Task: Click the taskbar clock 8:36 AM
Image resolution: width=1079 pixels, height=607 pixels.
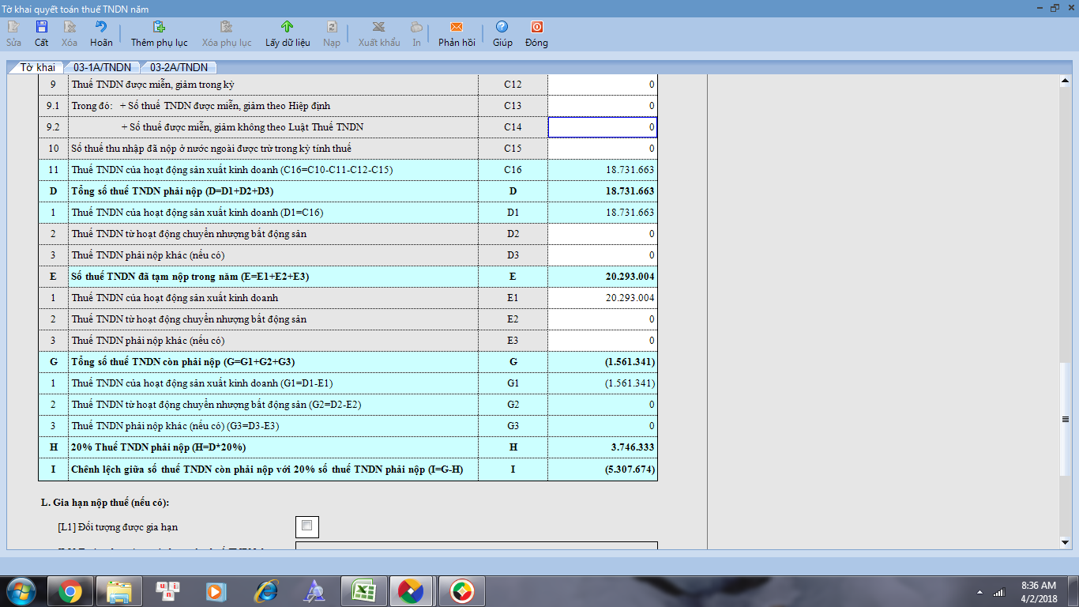Action: click(x=1038, y=586)
